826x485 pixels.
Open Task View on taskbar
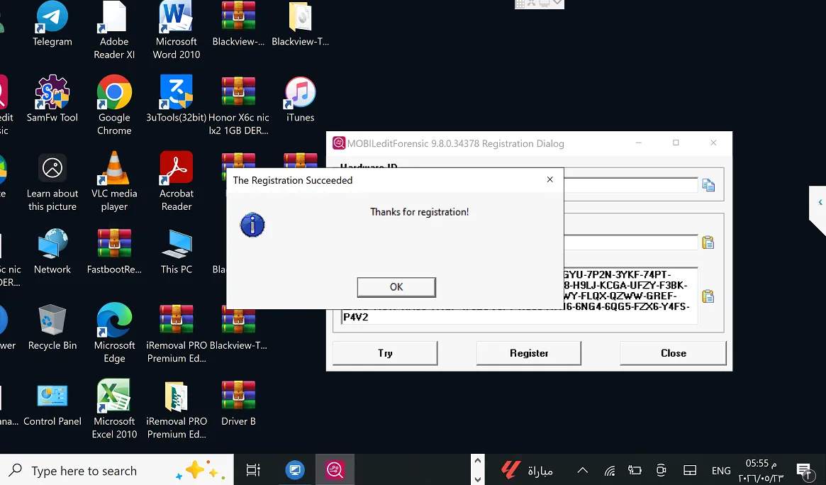point(253,469)
